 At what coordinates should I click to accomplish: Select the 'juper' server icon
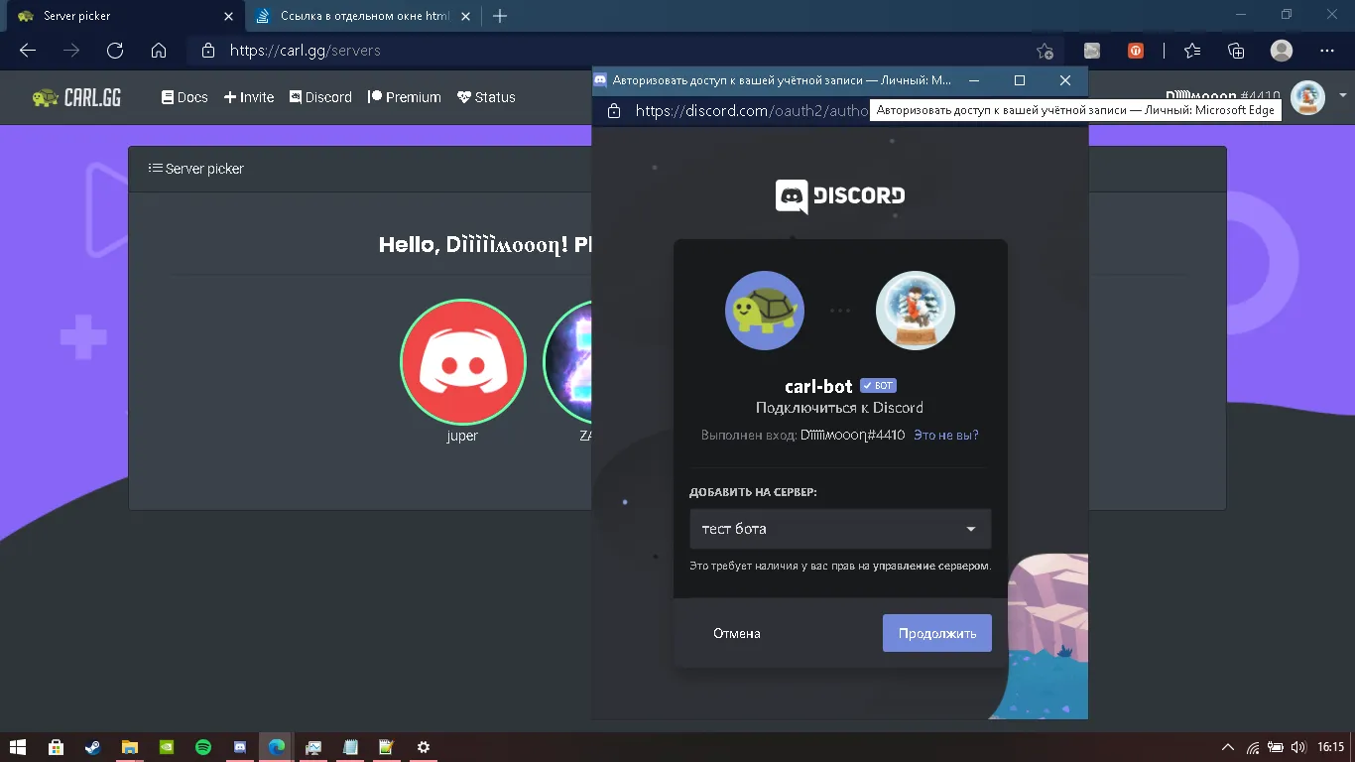pyautogui.click(x=462, y=362)
